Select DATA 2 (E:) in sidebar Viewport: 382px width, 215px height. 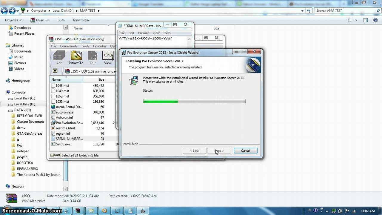click(22, 110)
